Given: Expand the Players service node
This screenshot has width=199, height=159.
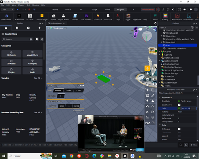Looking at the screenshot, I should 160,52.
